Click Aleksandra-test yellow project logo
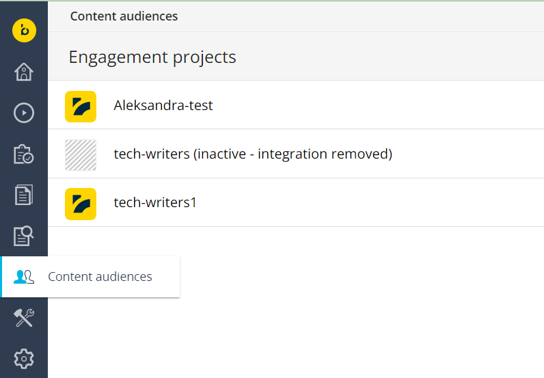 [81, 107]
